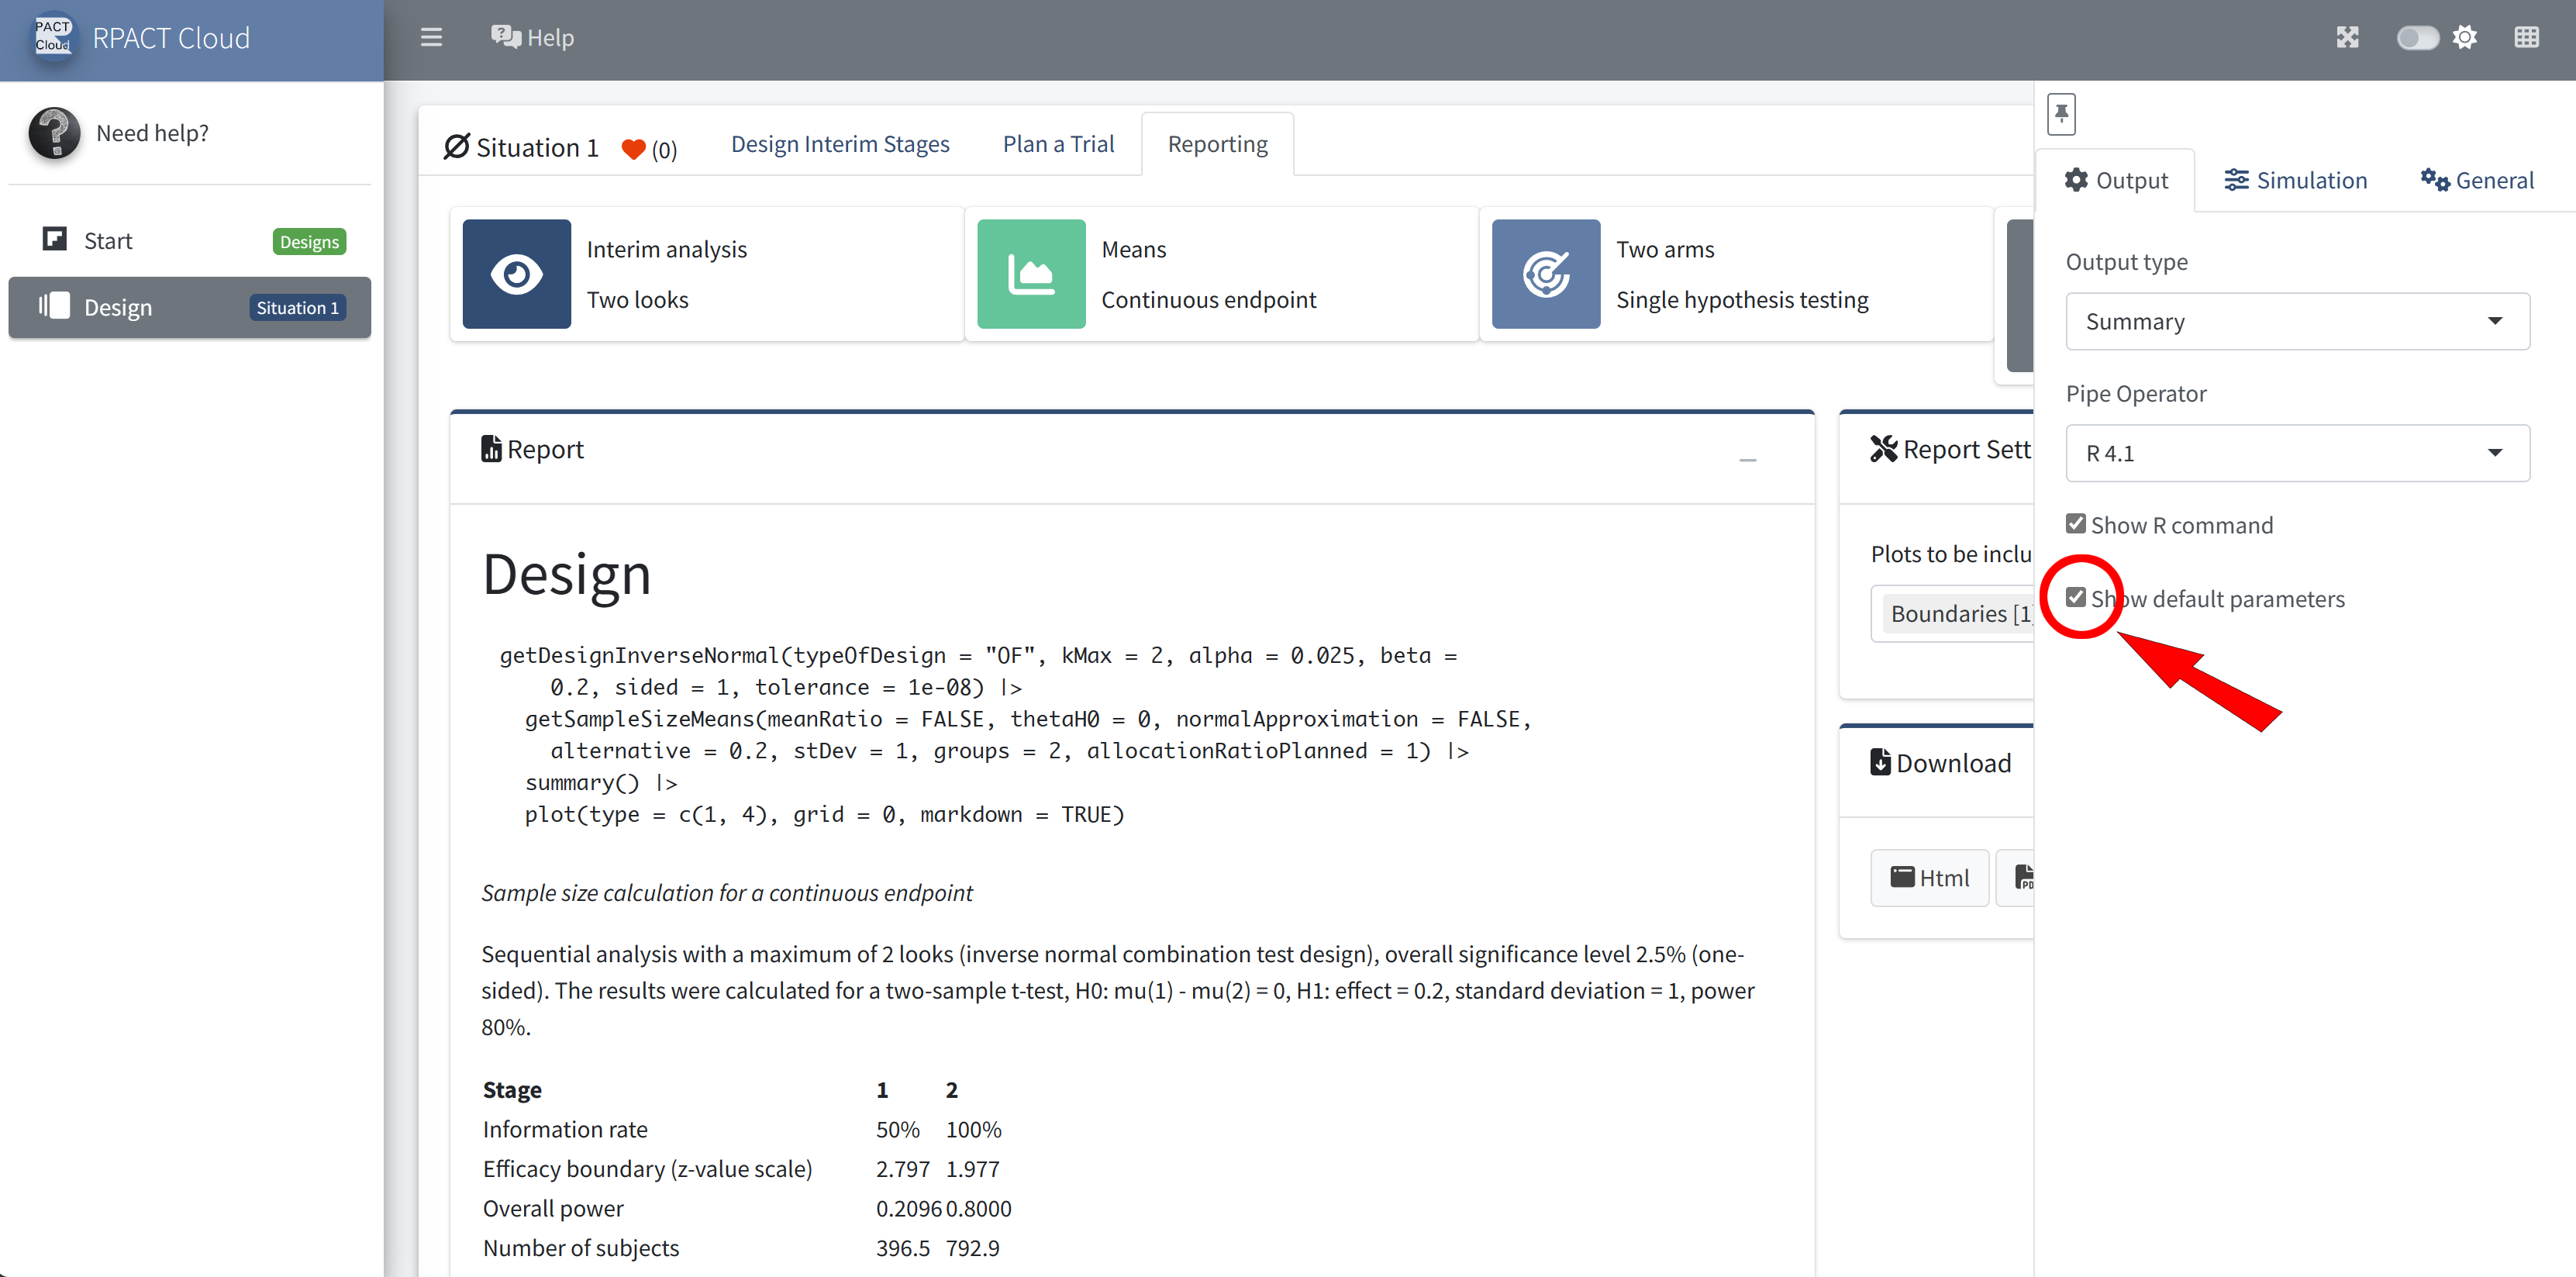Image resolution: width=2576 pixels, height=1277 pixels.
Task: Open the settings gear icon in header
Action: pyautogui.click(x=2465, y=38)
